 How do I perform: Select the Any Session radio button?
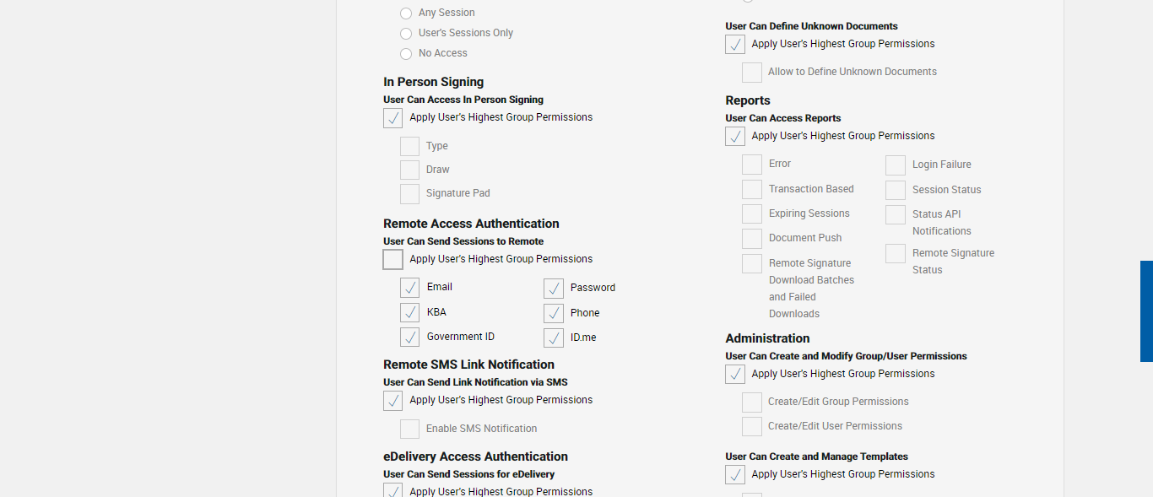[x=406, y=14]
